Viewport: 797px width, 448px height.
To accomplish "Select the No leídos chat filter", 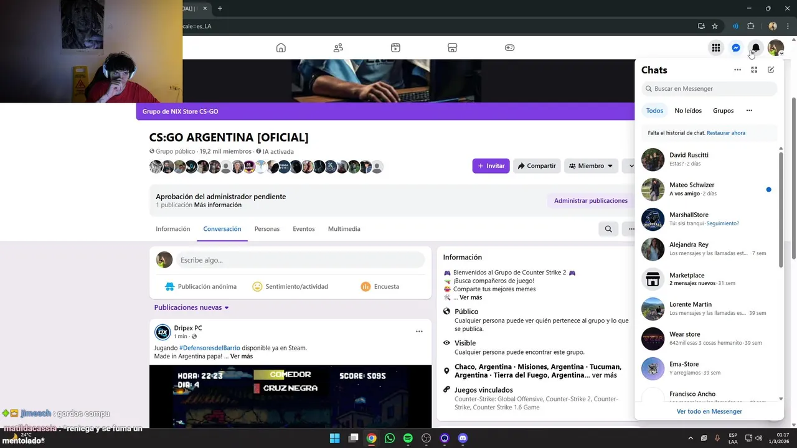I will click(688, 111).
